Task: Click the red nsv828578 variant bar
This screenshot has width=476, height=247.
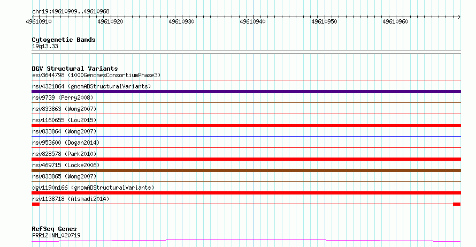Action: click(246, 159)
